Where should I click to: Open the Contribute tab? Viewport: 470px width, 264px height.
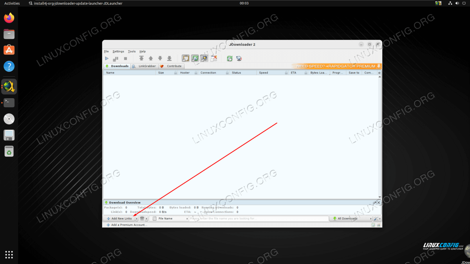[171, 66]
